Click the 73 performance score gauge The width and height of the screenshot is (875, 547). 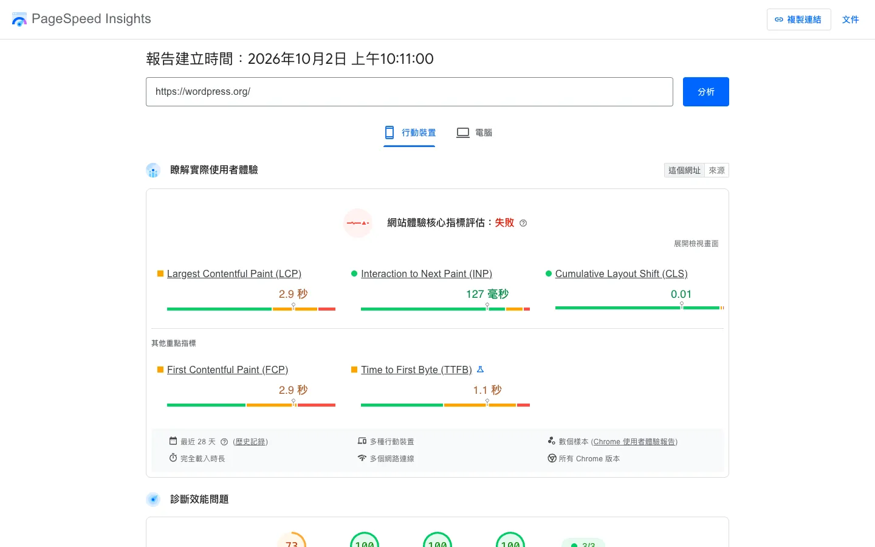292,540
